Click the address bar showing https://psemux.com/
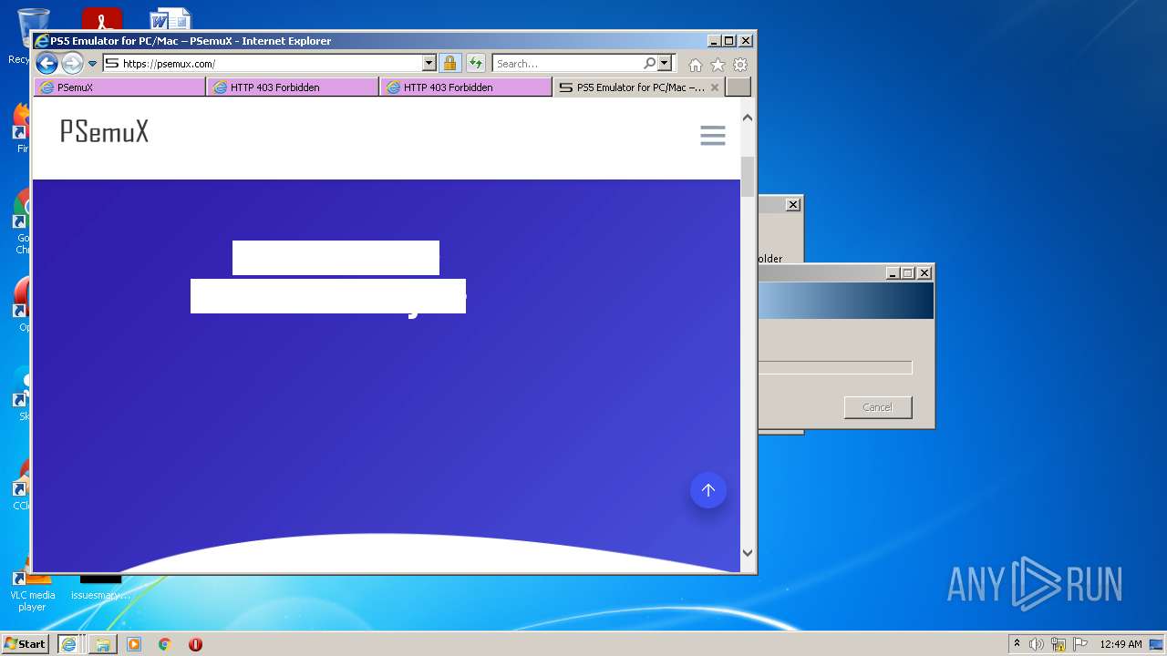 263,64
